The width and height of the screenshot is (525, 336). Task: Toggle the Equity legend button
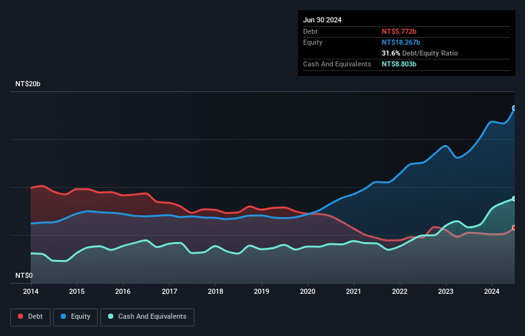tap(75, 317)
